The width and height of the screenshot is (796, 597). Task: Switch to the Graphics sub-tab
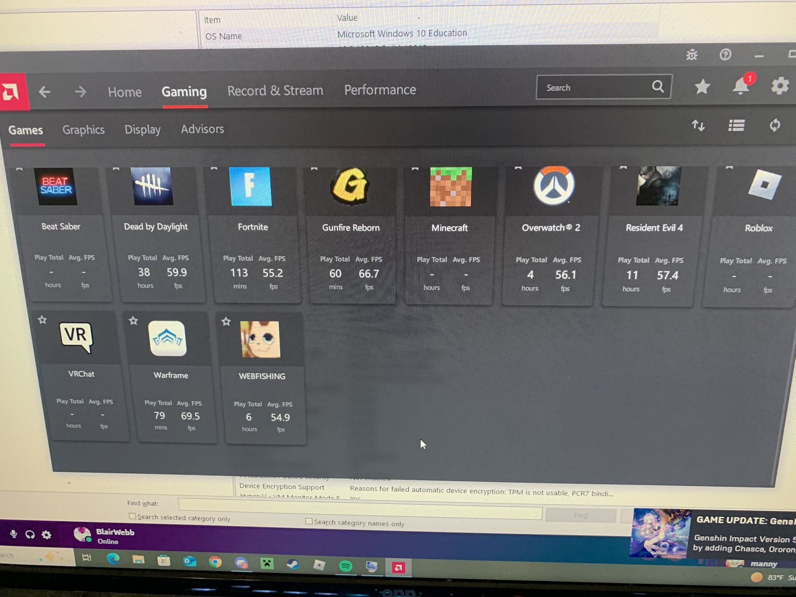[84, 129]
